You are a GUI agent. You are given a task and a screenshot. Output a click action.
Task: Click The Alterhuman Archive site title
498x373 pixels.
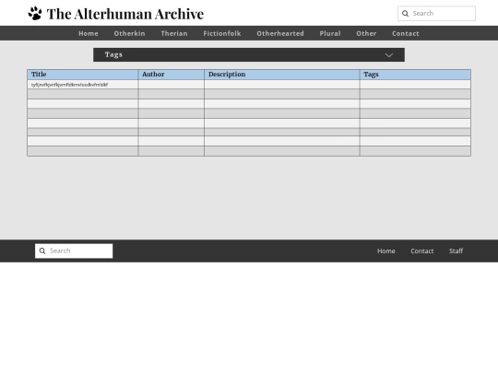pyautogui.click(x=125, y=14)
